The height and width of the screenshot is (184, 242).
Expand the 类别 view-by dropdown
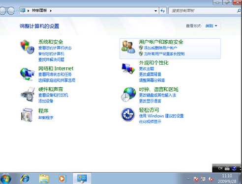211,26
